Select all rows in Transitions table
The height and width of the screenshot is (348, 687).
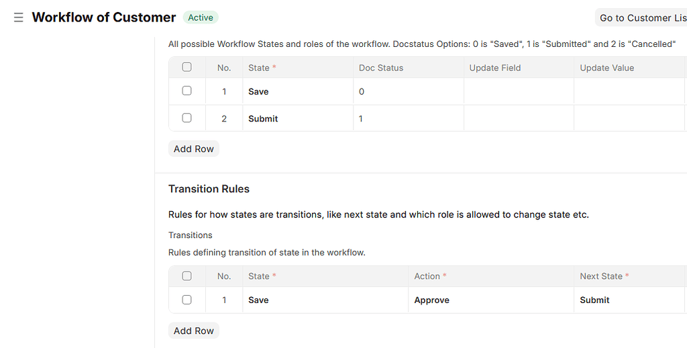[187, 276]
